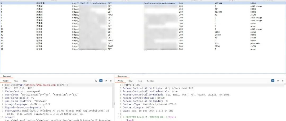Screen dimensions: 286x121
Task: Click the Cache-Control: max-age=0 request line
Action: click(22, 92)
